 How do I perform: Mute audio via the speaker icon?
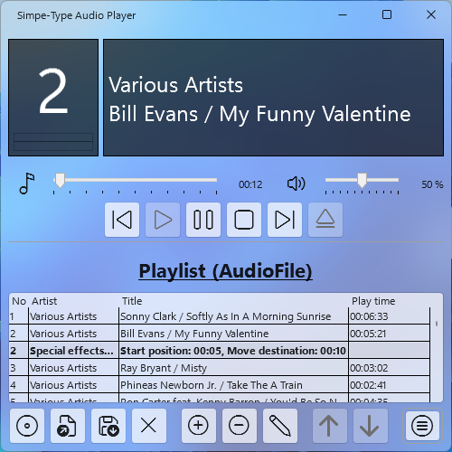pos(297,184)
